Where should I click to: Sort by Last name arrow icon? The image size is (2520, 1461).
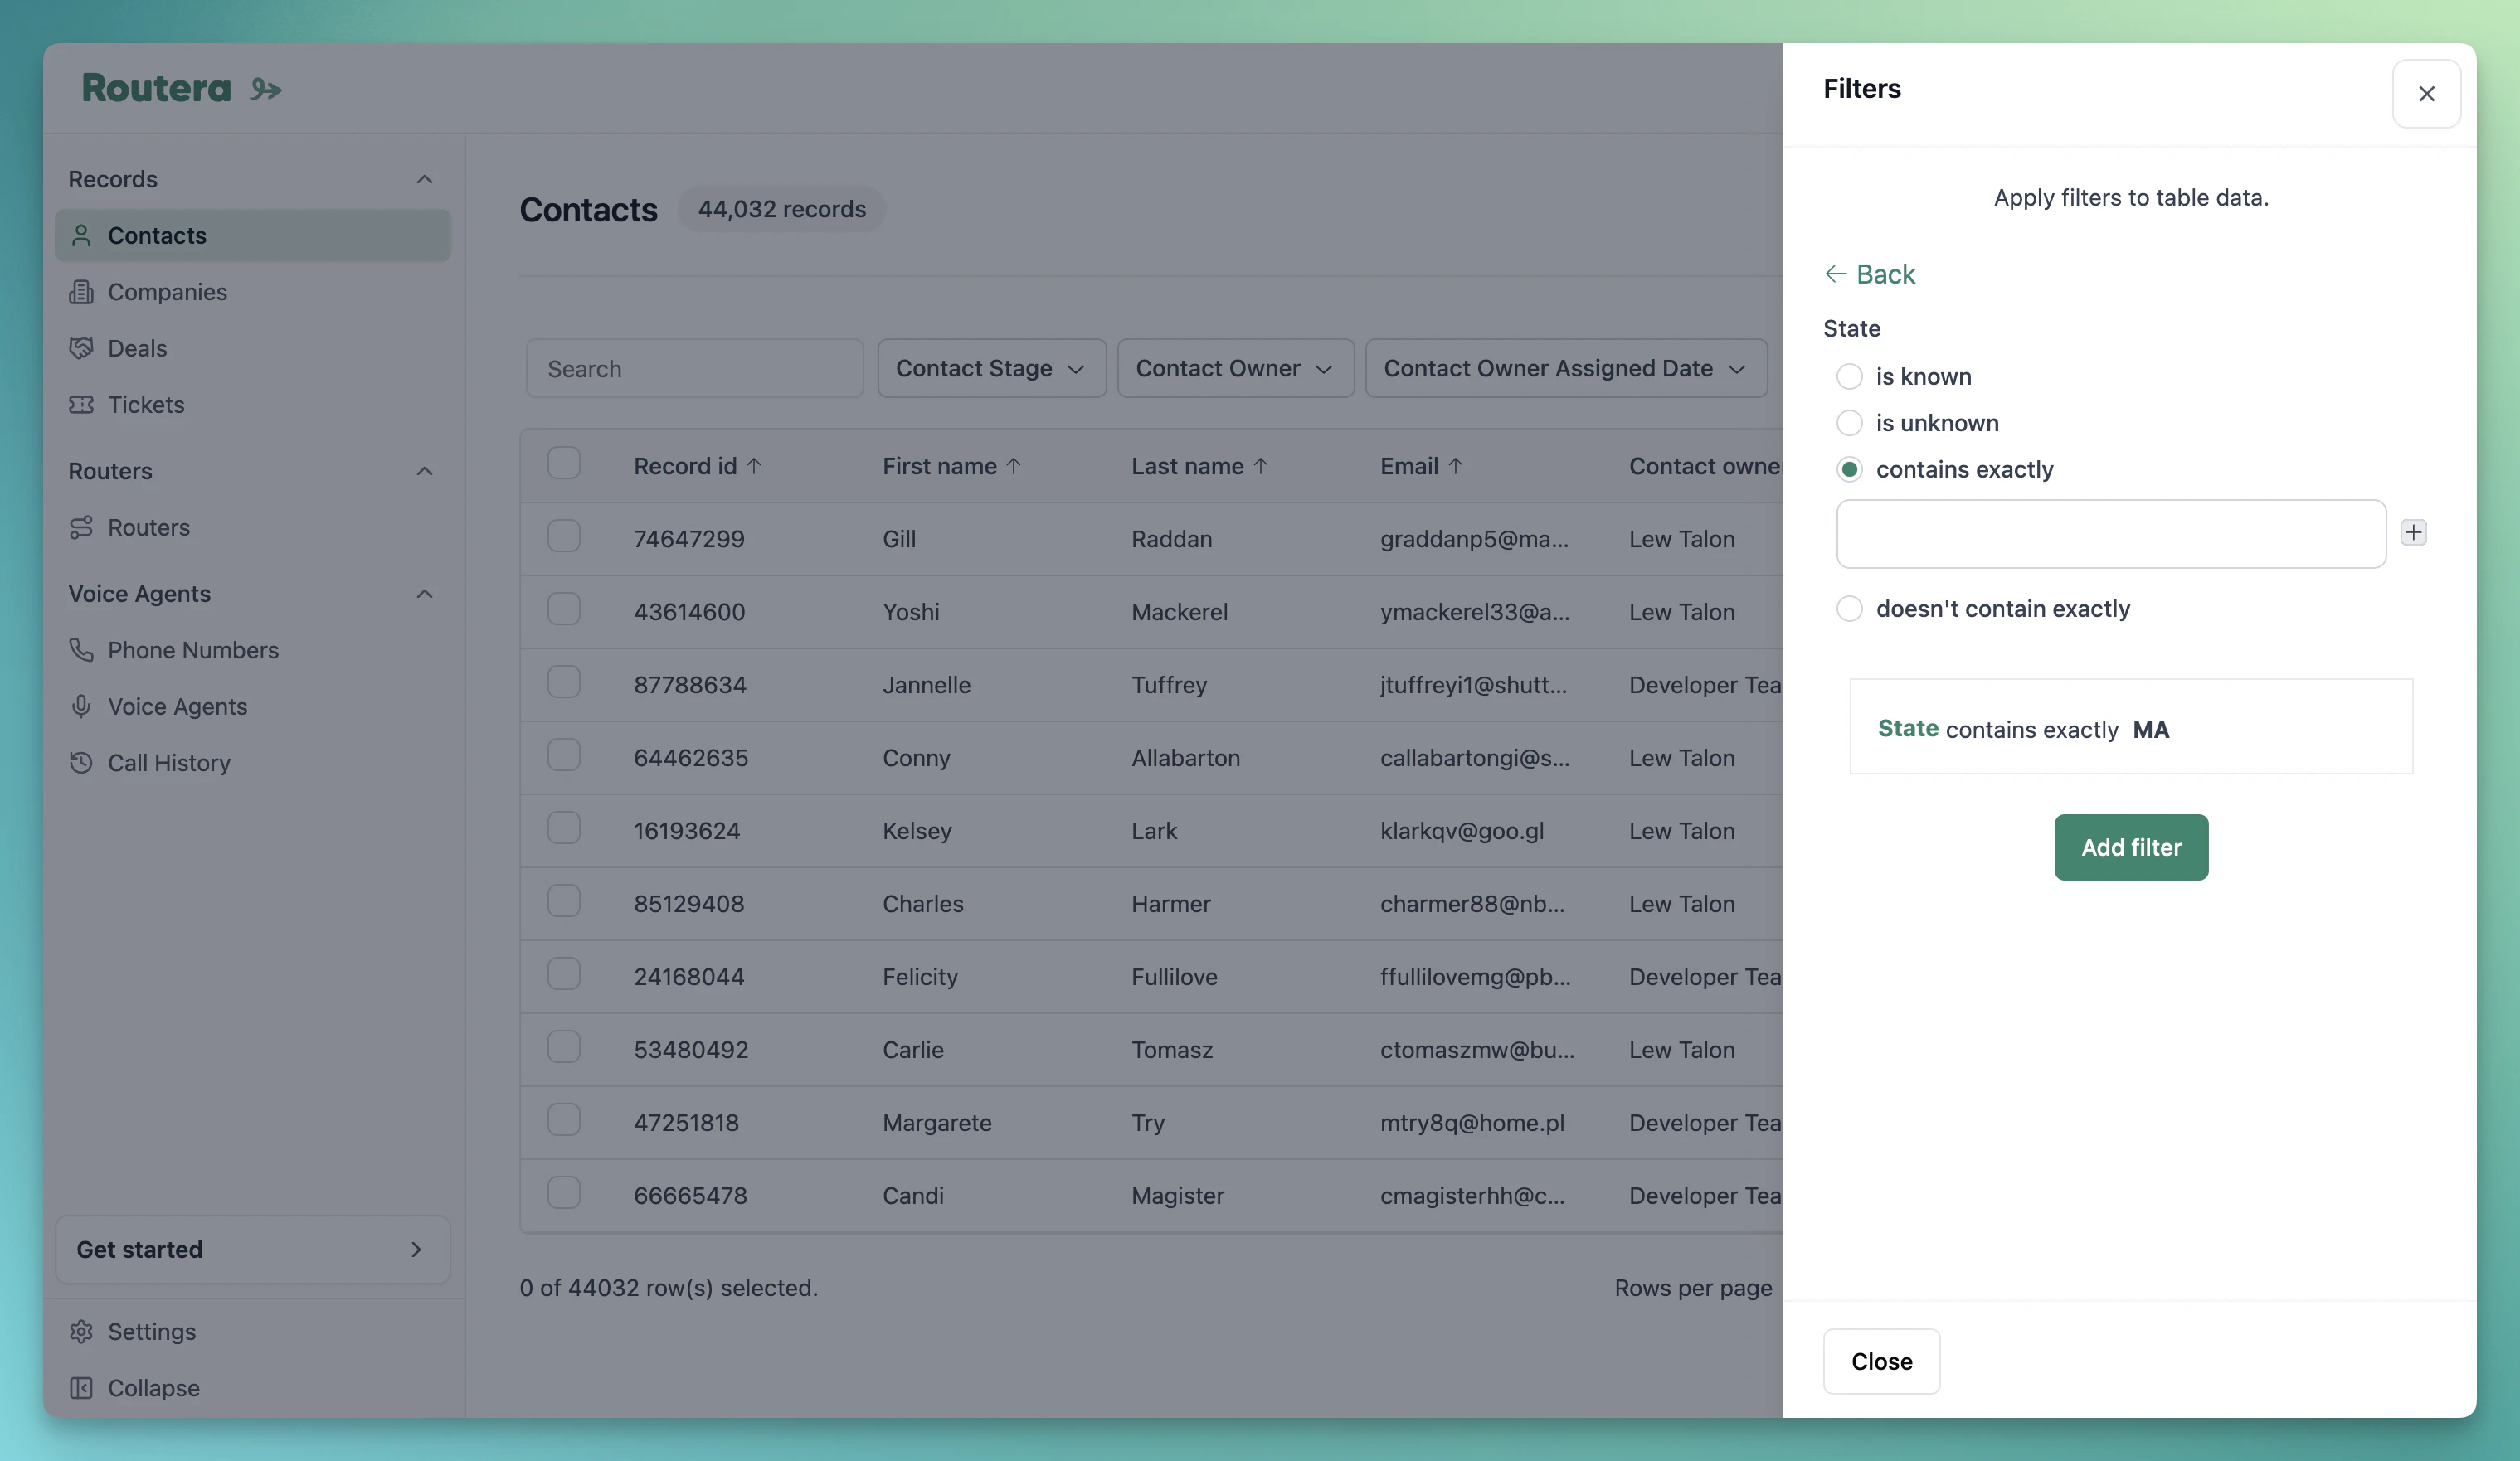pyautogui.click(x=1260, y=466)
